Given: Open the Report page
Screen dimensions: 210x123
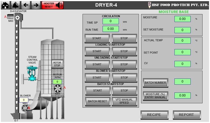Looking at the screenshot, I should [x=186, y=115].
